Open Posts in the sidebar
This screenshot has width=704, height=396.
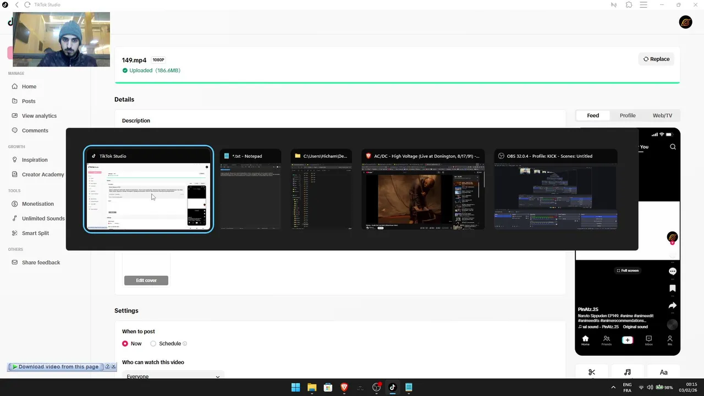click(x=29, y=101)
